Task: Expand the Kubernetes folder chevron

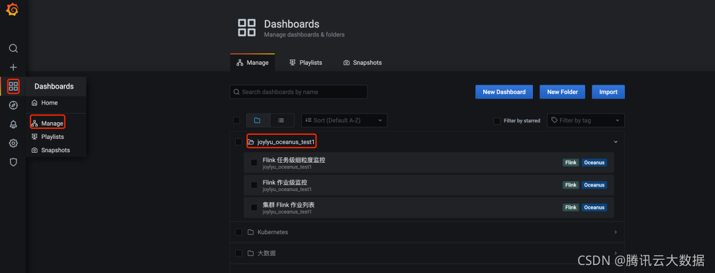Action: coord(616,232)
